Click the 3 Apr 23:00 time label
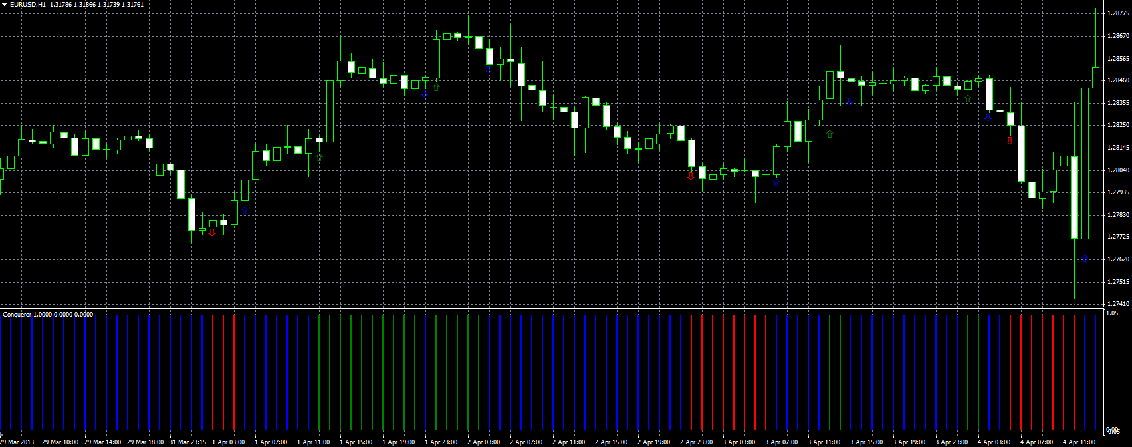Screen dimensions: 1132x447 pos(952,442)
